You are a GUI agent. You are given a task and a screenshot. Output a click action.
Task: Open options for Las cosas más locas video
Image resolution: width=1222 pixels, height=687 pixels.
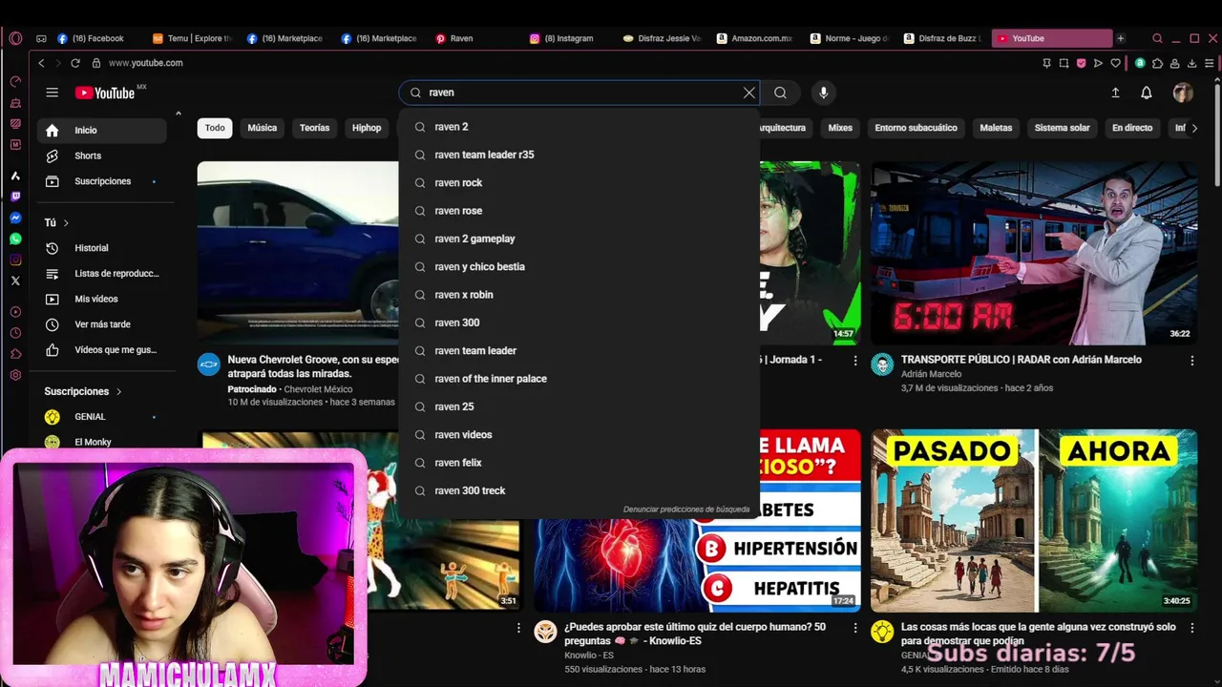pos(1191,628)
